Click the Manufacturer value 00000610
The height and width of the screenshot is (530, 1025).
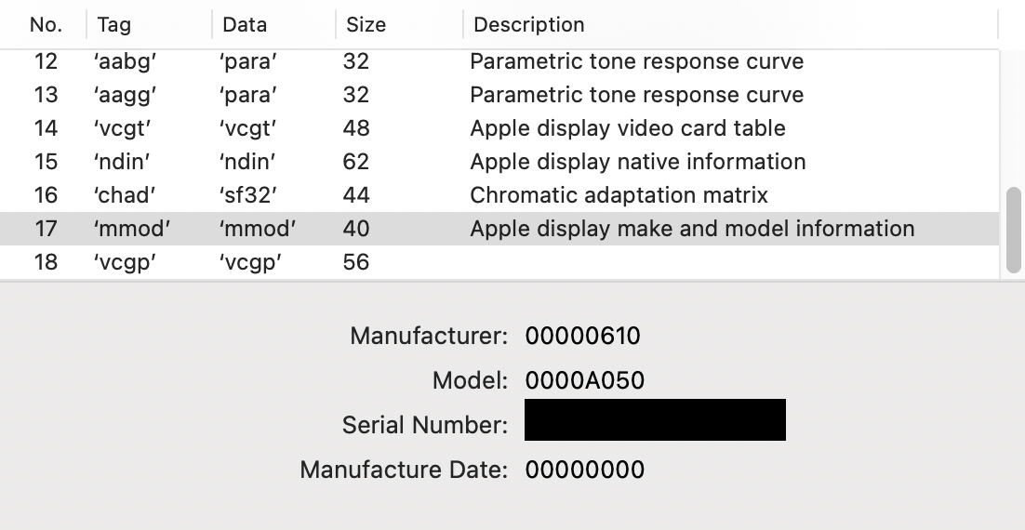click(582, 336)
